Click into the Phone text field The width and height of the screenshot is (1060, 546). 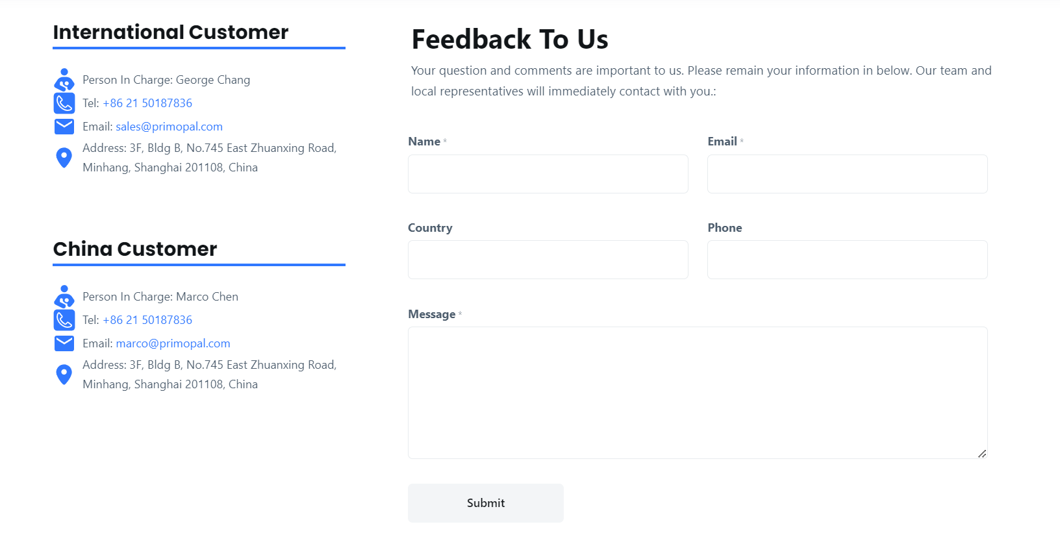tap(847, 260)
